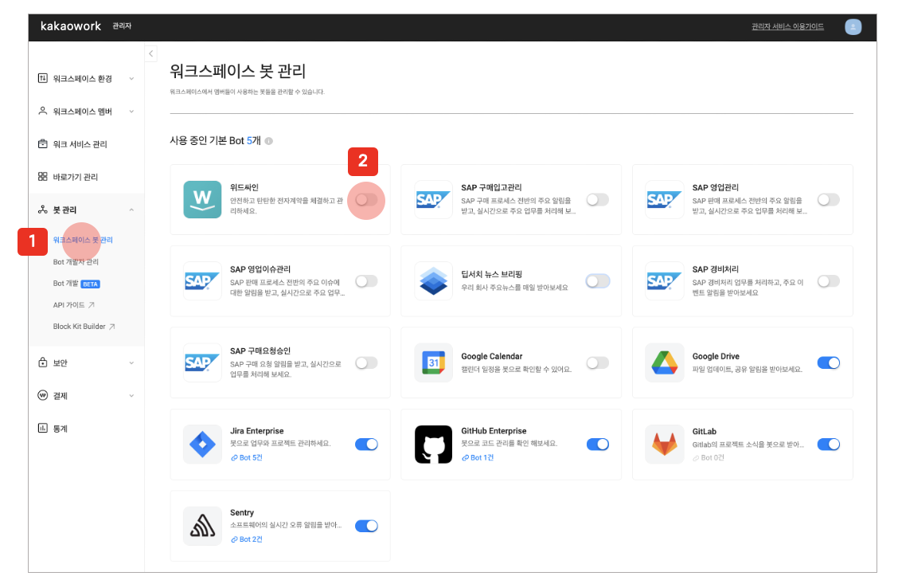
Task: Turn off the Sentry toggle
Action: pos(366,526)
